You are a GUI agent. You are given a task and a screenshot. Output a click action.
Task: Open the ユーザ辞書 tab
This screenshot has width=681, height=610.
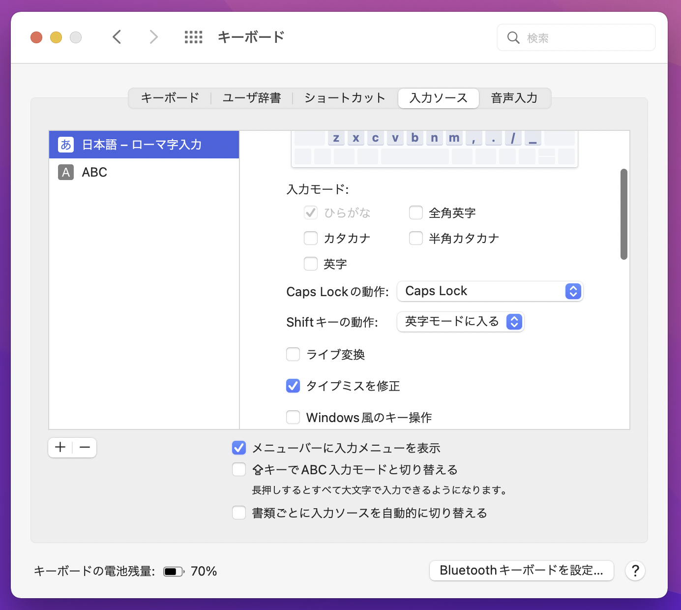click(252, 98)
